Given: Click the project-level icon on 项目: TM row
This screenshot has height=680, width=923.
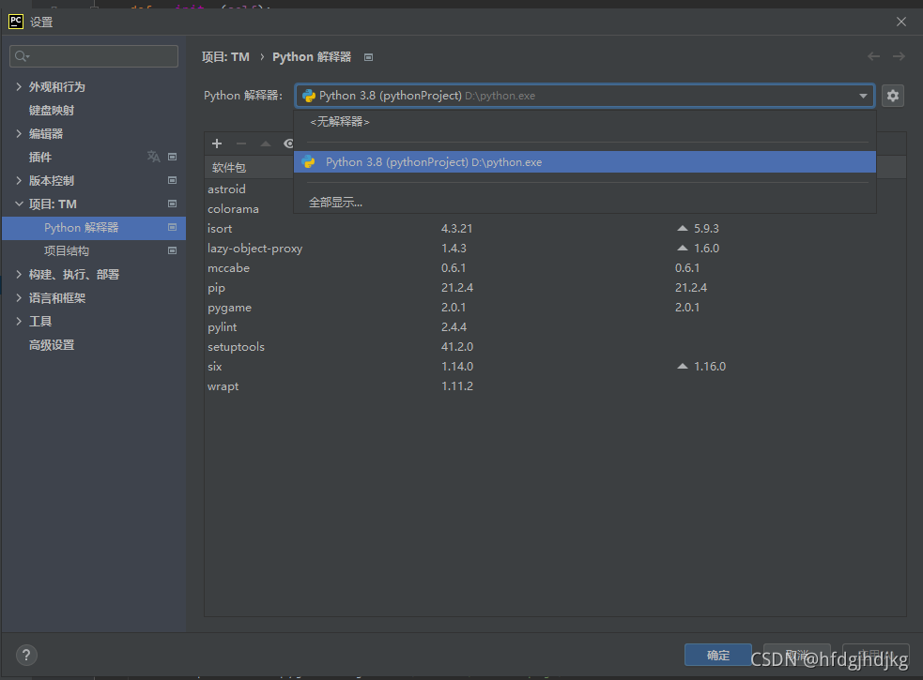Looking at the screenshot, I should pos(173,204).
